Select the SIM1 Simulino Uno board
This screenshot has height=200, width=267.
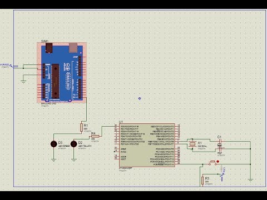coord(62,73)
